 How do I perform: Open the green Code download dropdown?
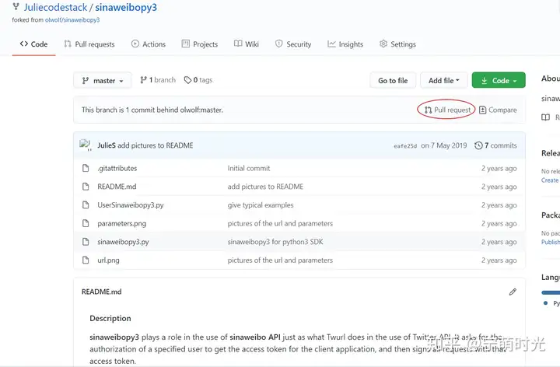tap(499, 80)
